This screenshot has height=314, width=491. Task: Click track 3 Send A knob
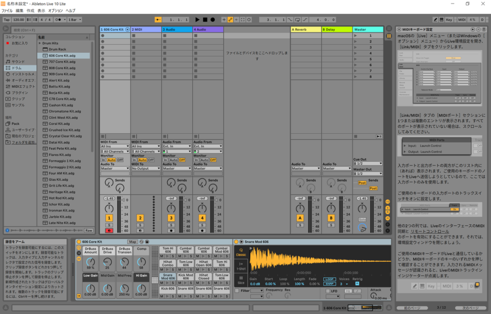pos(171,182)
